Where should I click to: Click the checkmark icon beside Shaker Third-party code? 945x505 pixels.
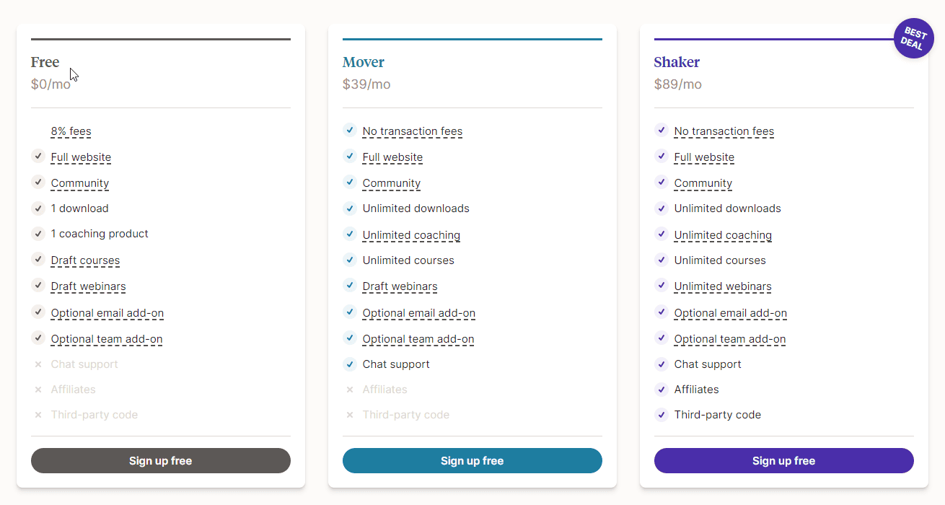(661, 415)
